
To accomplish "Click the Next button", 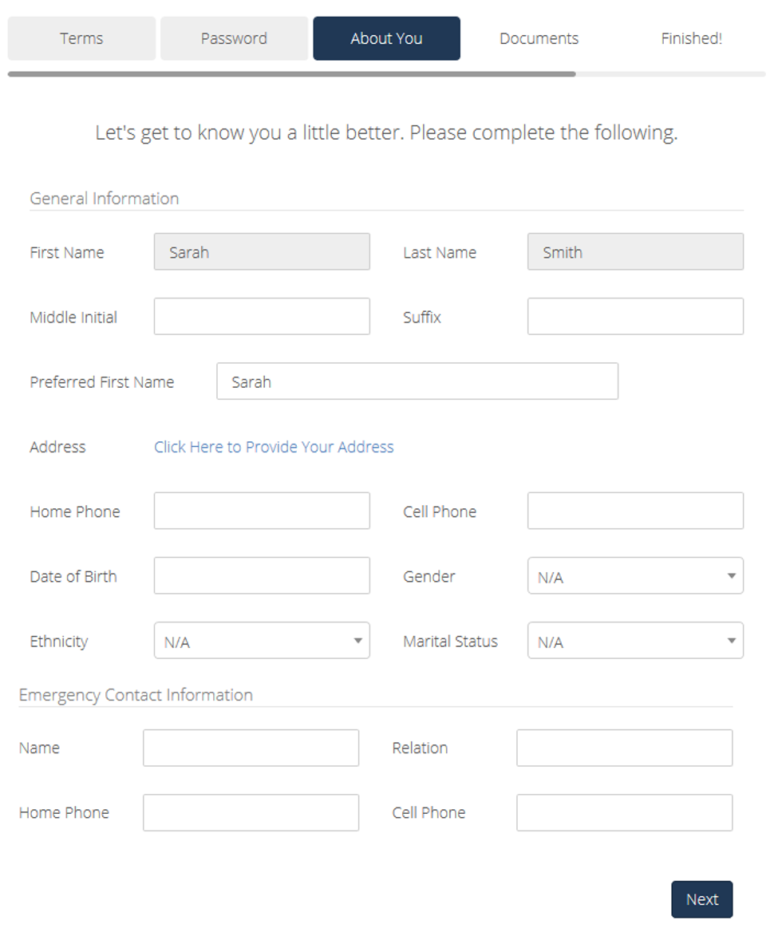I will 701,899.
